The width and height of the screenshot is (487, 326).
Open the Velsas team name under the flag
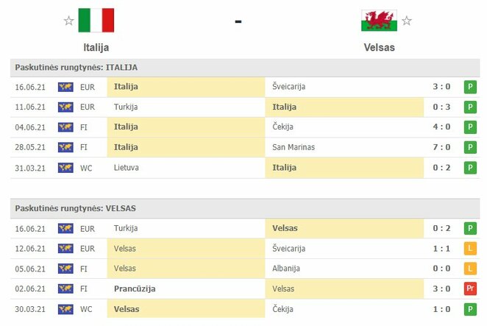click(x=379, y=48)
